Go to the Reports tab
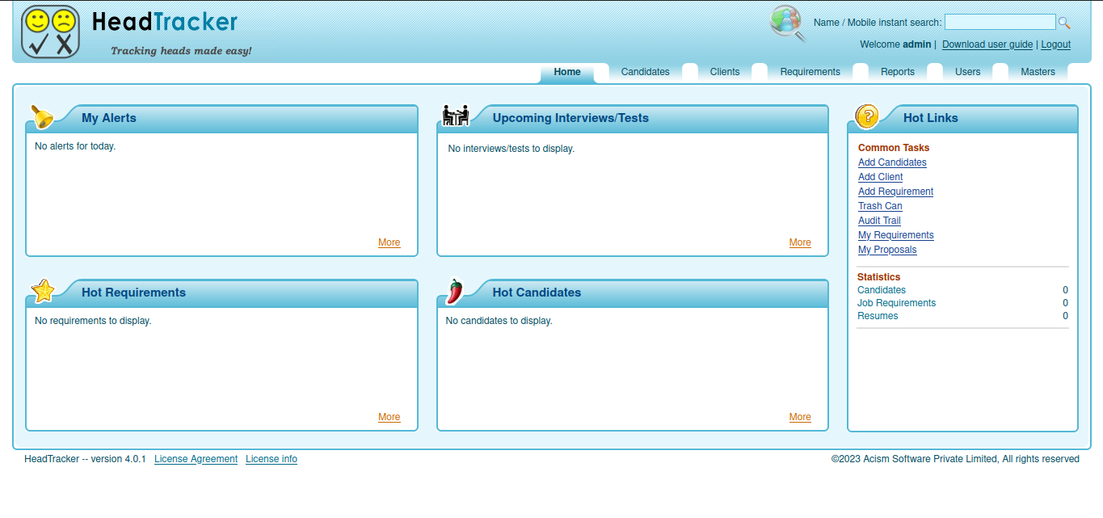Screen dimensions: 1103x518 (x=898, y=72)
